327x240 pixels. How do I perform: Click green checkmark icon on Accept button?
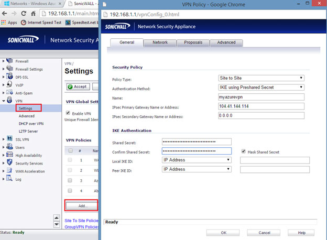click(x=70, y=86)
